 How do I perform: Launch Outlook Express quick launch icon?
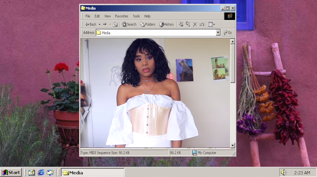pos(50,173)
